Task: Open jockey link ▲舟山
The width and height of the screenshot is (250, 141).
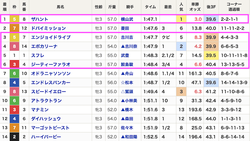Action: coord(127,73)
